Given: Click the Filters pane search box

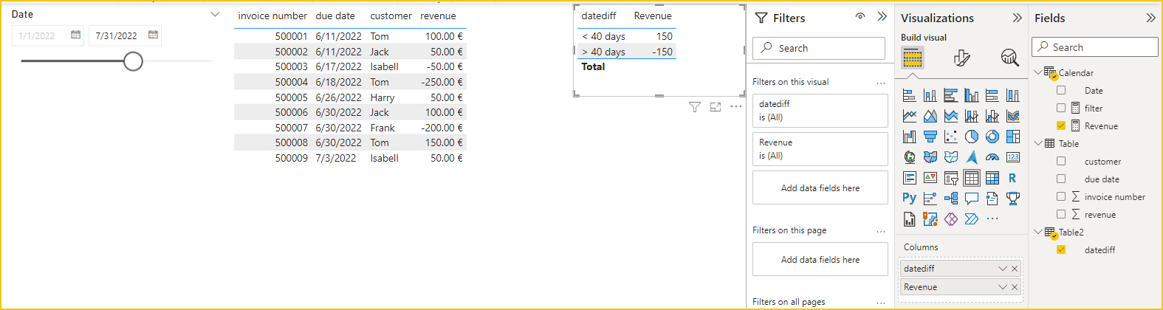Looking at the screenshot, I should tap(819, 48).
